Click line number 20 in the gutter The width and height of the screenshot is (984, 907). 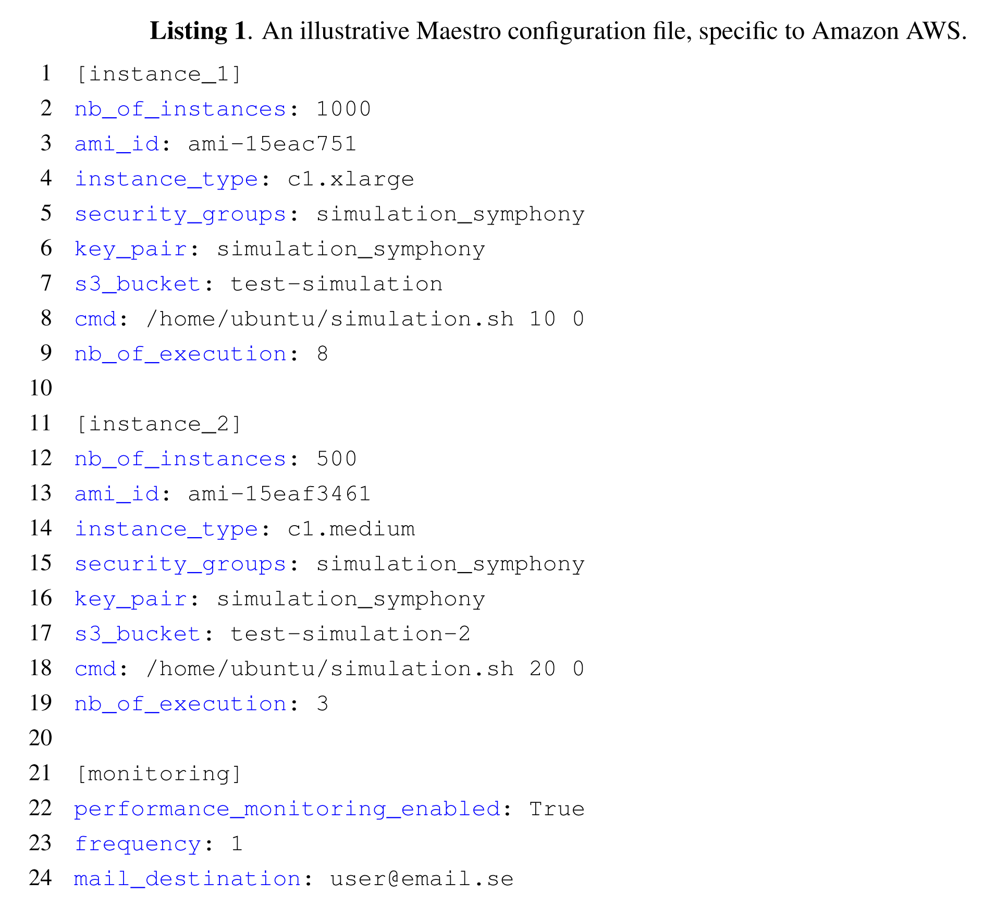[41, 738]
